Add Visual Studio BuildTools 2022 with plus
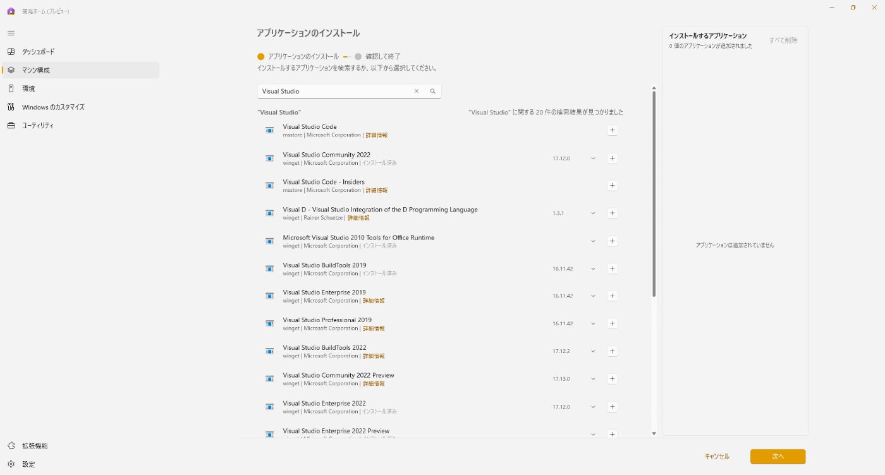Viewport: 885px width, 475px height. tap(612, 351)
